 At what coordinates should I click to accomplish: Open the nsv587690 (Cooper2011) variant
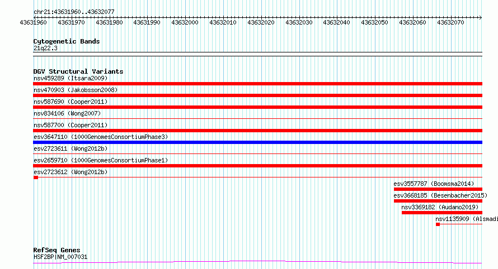(71, 102)
